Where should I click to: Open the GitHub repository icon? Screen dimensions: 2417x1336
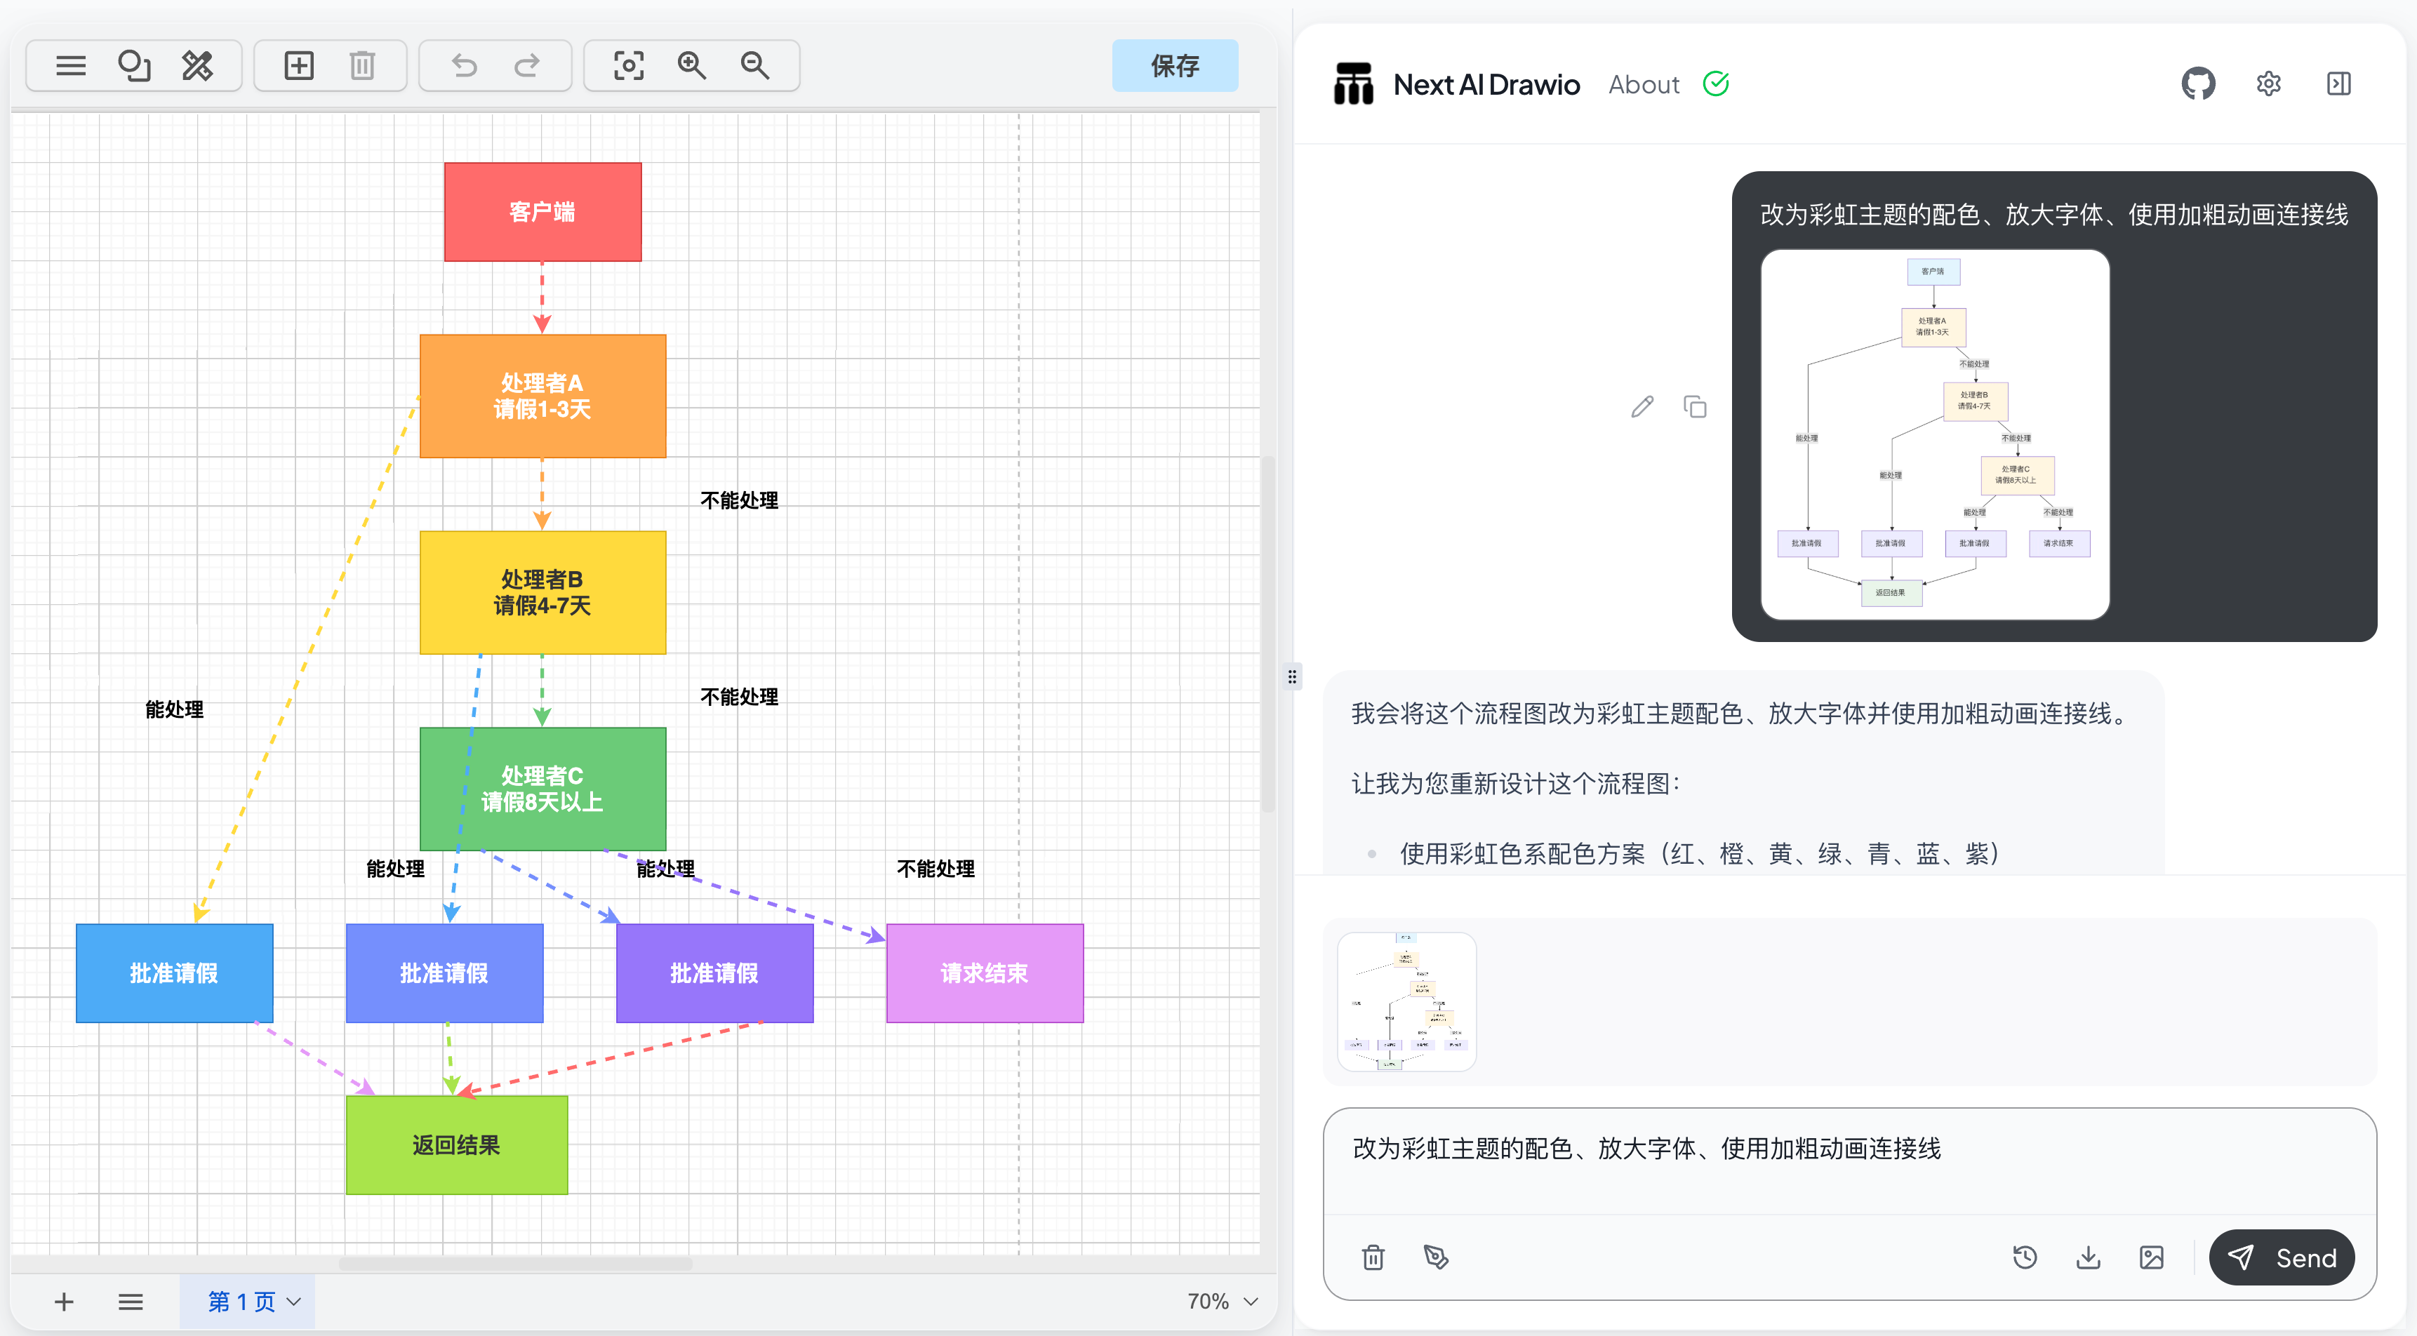coord(2197,84)
